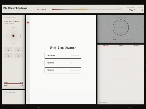
Task: Click the Active Markings panel heading
Action: (9, 92)
